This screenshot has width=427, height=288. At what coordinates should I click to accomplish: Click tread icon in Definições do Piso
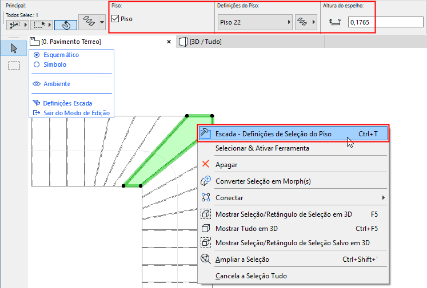[x=302, y=22]
